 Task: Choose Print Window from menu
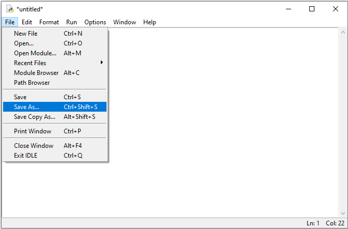(x=55, y=131)
